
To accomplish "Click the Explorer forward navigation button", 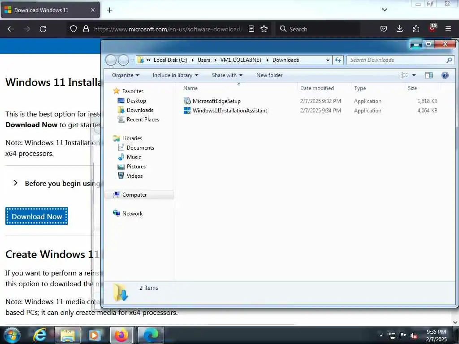I will click(123, 60).
